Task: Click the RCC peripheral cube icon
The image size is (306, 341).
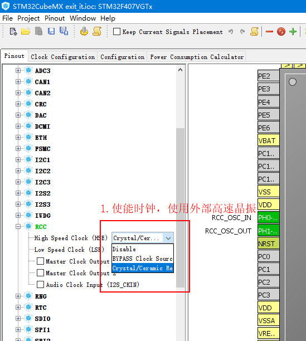Action: 28,226
